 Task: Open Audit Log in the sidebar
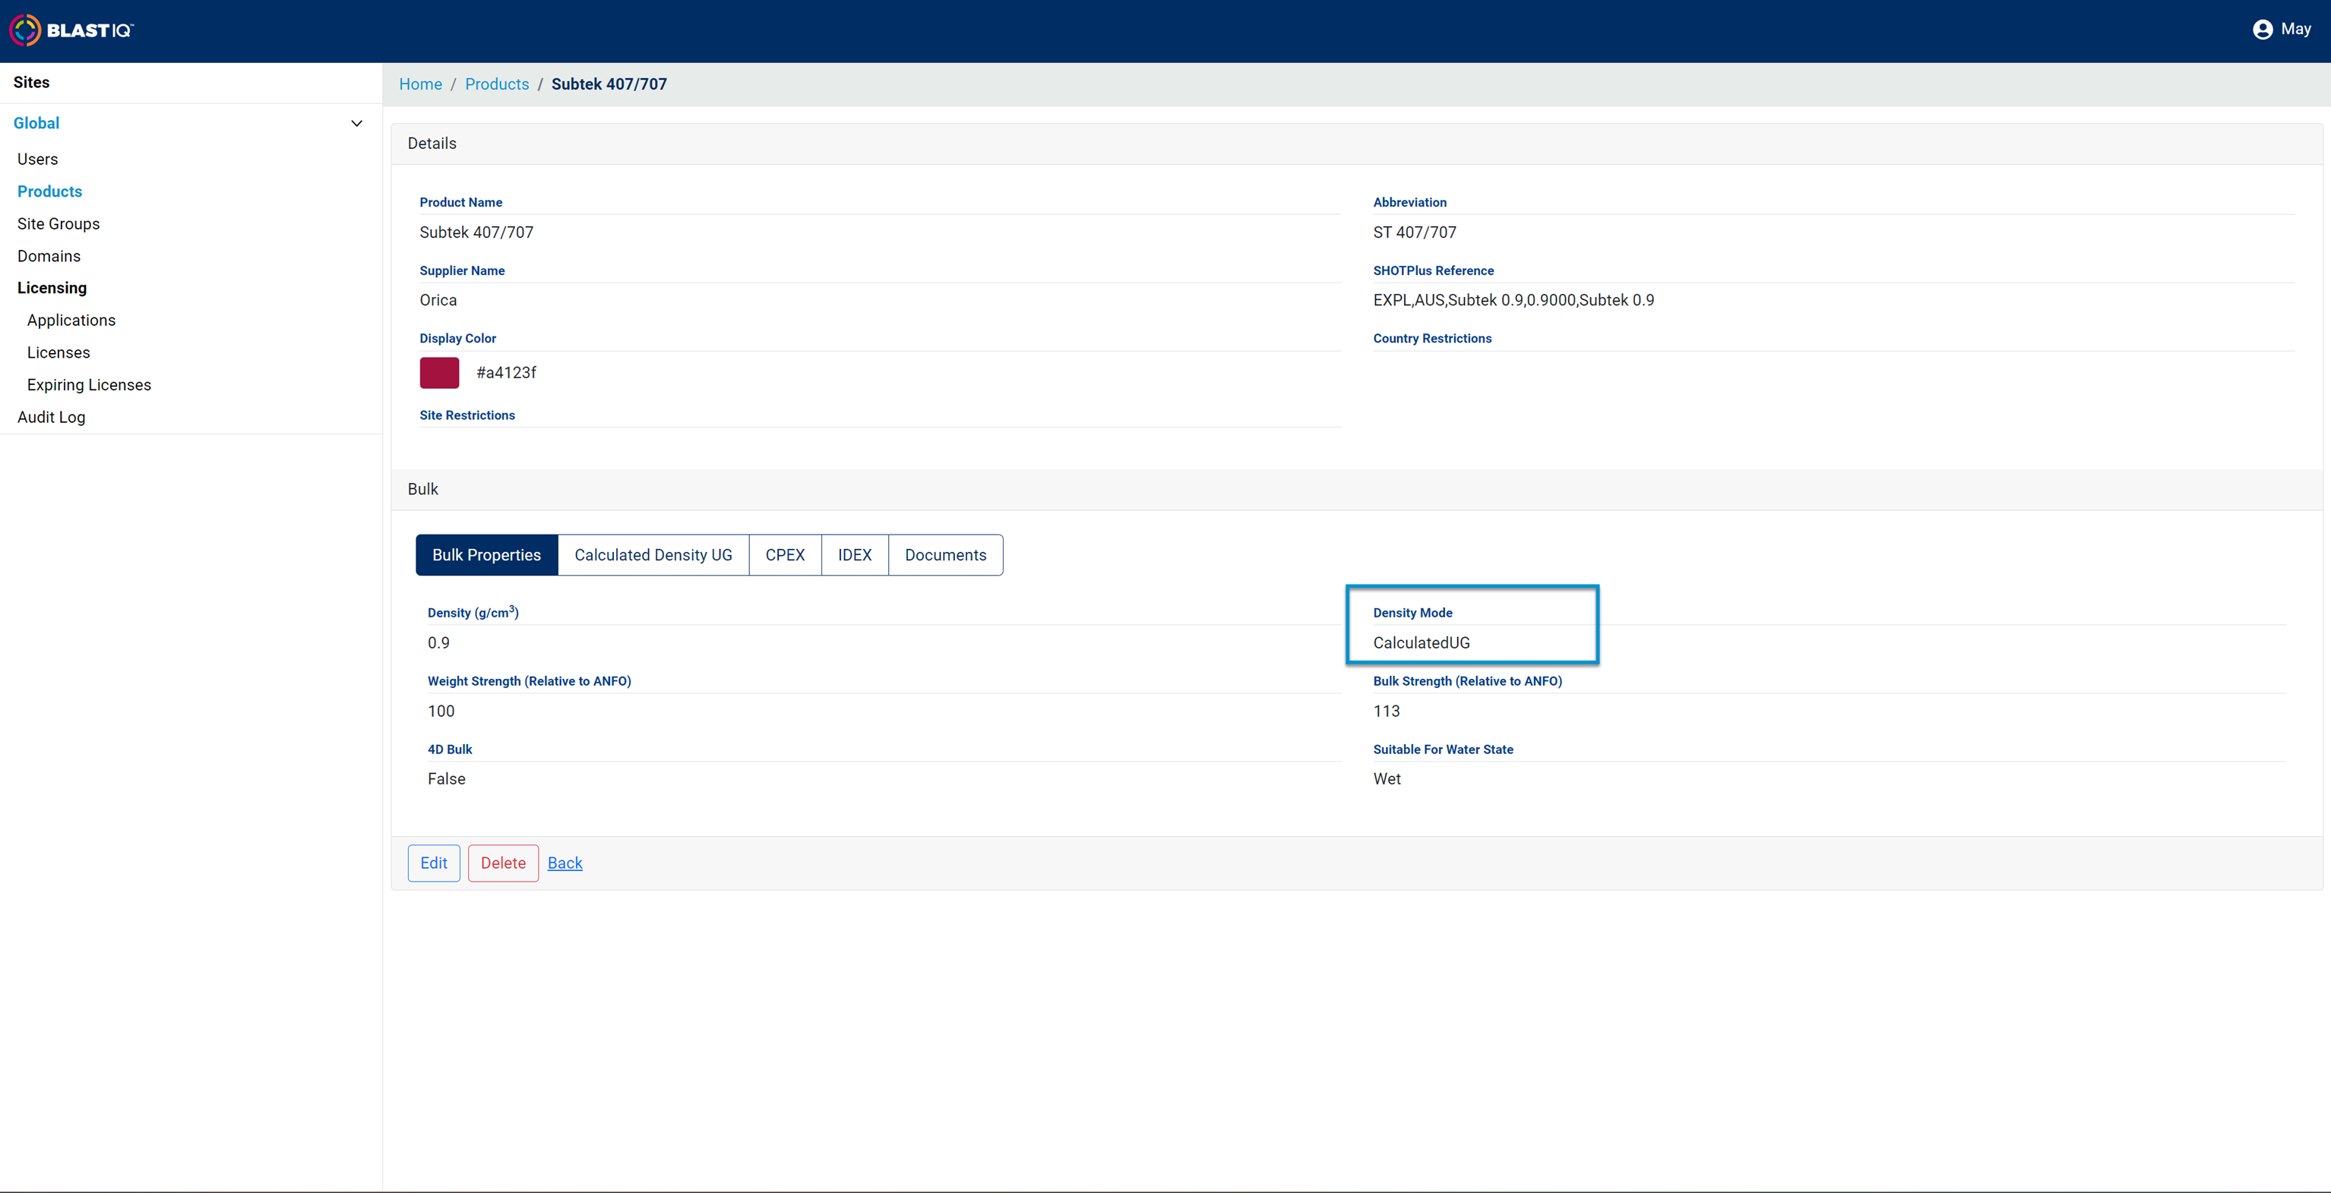pos(51,417)
